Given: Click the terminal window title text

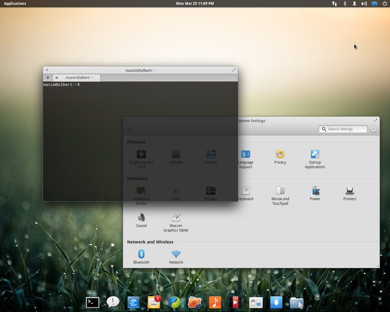Looking at the screenshot, I should click(x=140, y=70).
